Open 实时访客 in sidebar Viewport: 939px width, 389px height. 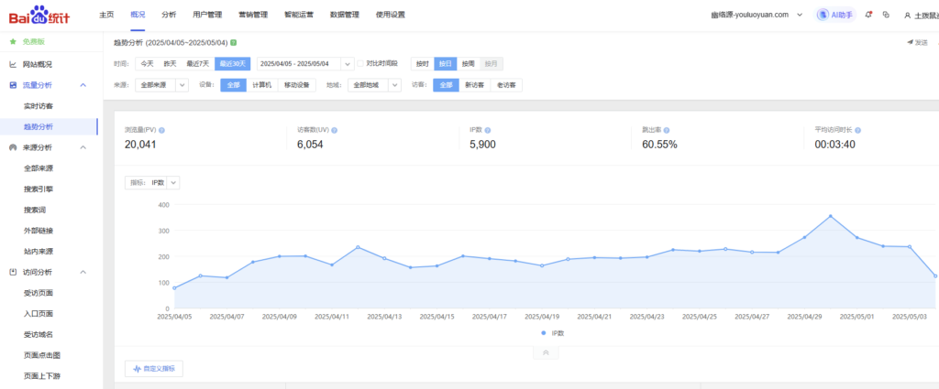coord(39,106)
